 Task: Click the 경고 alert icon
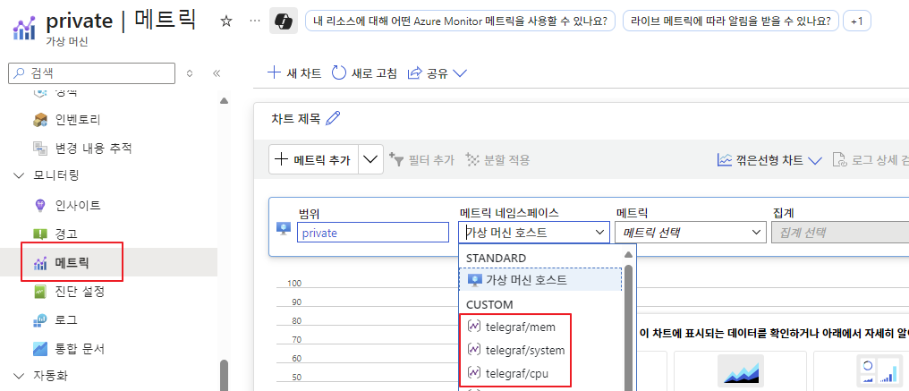click(40, 234)
